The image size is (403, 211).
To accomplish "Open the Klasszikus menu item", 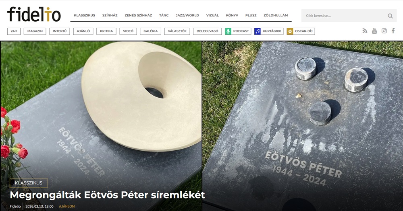I will pyautogui.click(x=84, y=15).
